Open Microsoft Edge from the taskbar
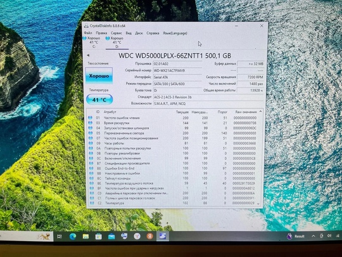 pyautogui.click(x=73, y=236)
